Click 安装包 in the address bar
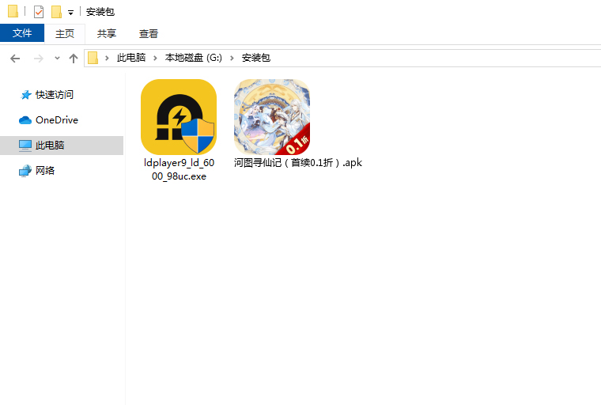The image size is (601, 405). [x=255, y=58]
